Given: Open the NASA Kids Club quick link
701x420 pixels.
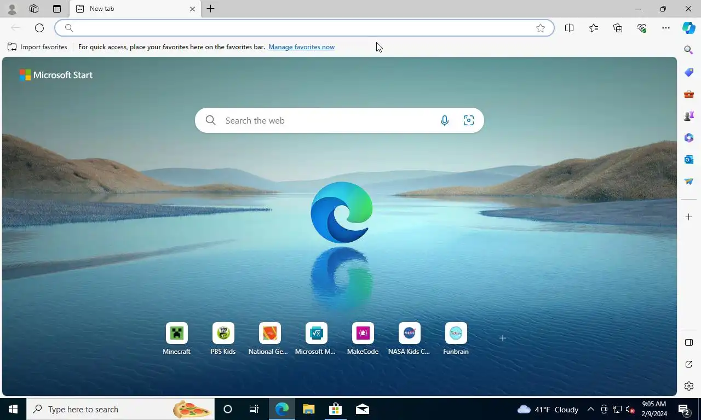Looking at the screenshot, I should pos(409,339).
